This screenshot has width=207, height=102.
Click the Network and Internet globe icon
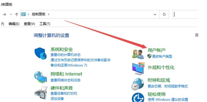tap(40, 77)
